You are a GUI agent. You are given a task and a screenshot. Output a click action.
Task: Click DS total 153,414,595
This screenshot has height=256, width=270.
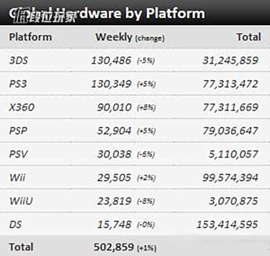click(227, 224)
